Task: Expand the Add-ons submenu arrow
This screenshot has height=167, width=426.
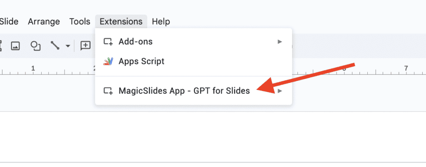Action: (280, 41)
